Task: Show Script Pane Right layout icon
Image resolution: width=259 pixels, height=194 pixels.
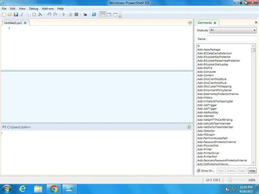Action: (109, 14)
